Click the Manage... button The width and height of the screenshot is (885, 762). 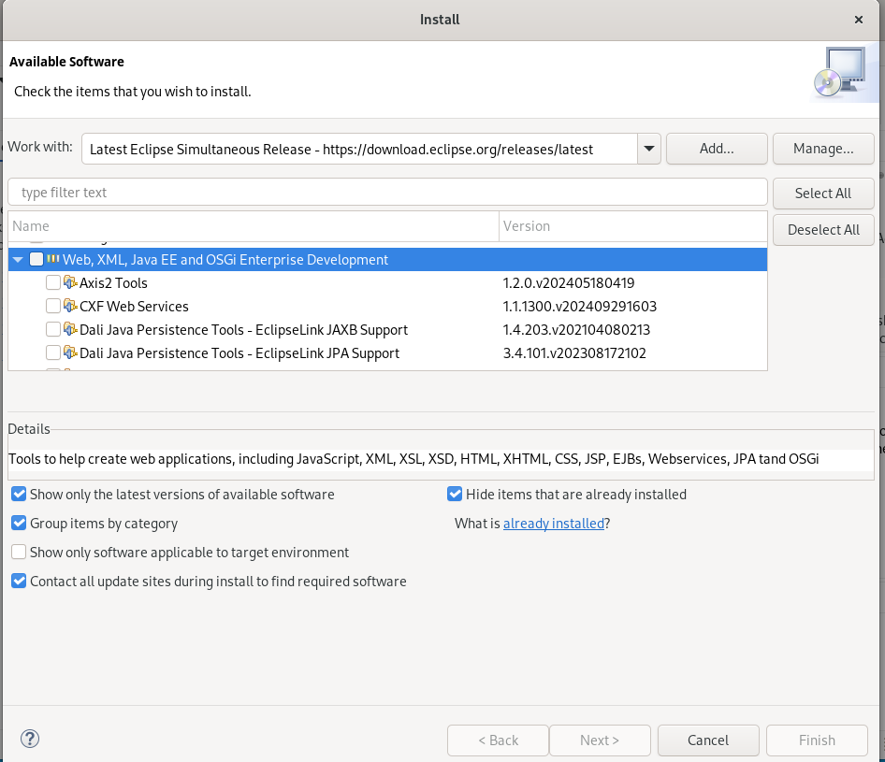click(823, 149)
